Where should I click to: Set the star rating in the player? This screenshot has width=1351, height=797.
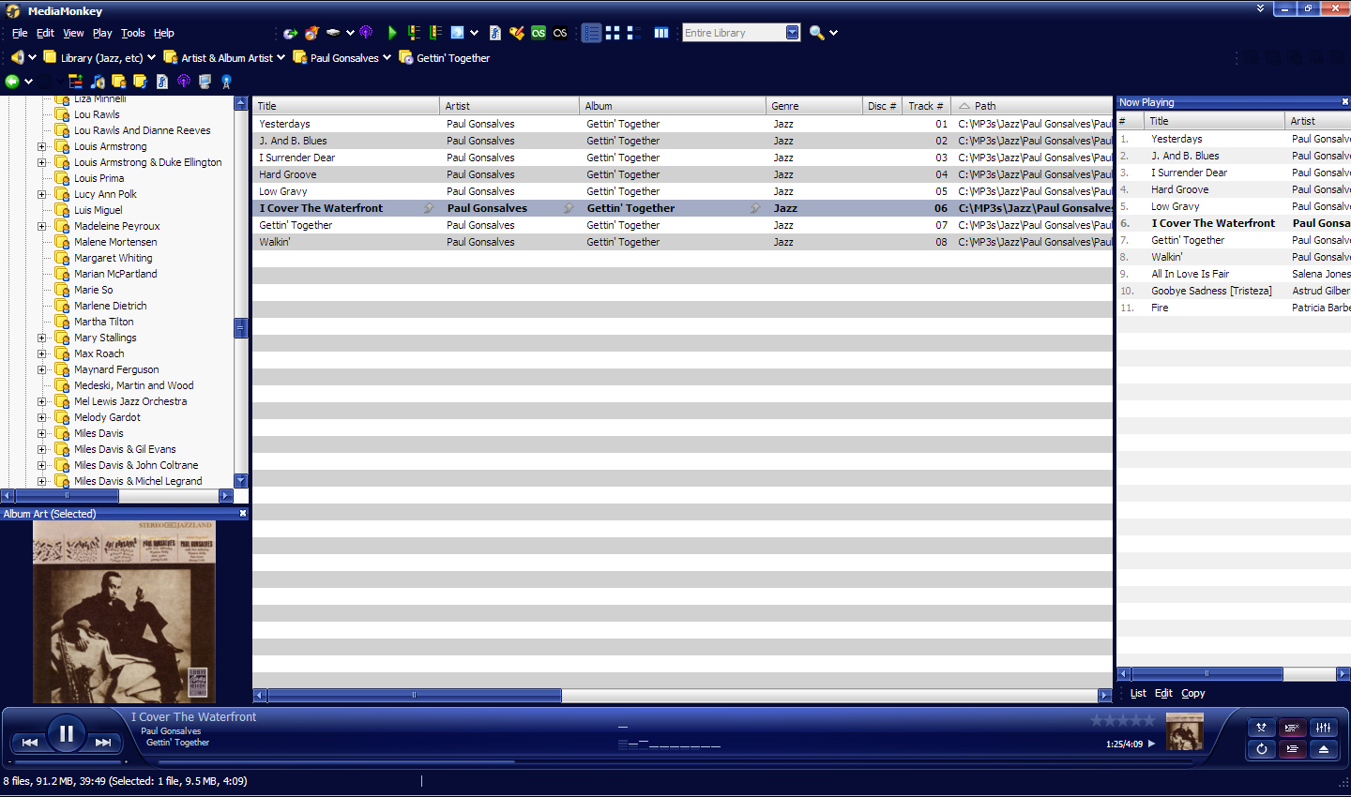(1122, 720)
